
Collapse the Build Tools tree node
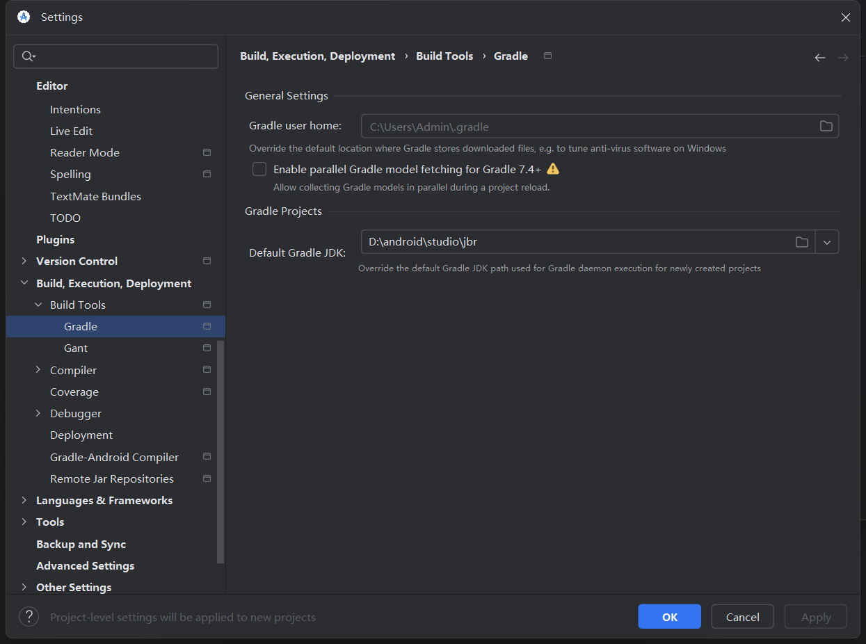(38, 305)
